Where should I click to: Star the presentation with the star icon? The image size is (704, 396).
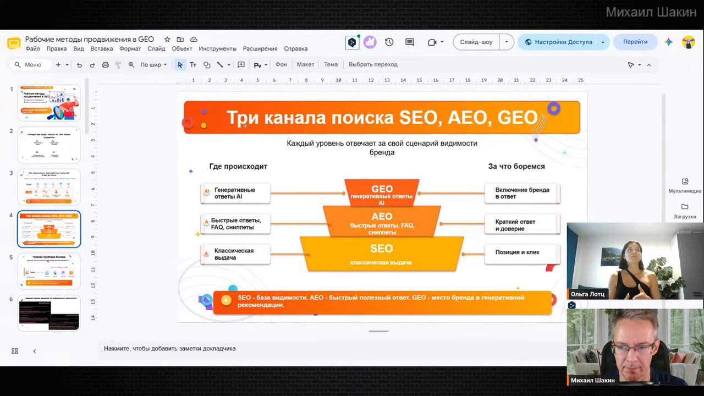pyautogui.click(x=167, y=40)
